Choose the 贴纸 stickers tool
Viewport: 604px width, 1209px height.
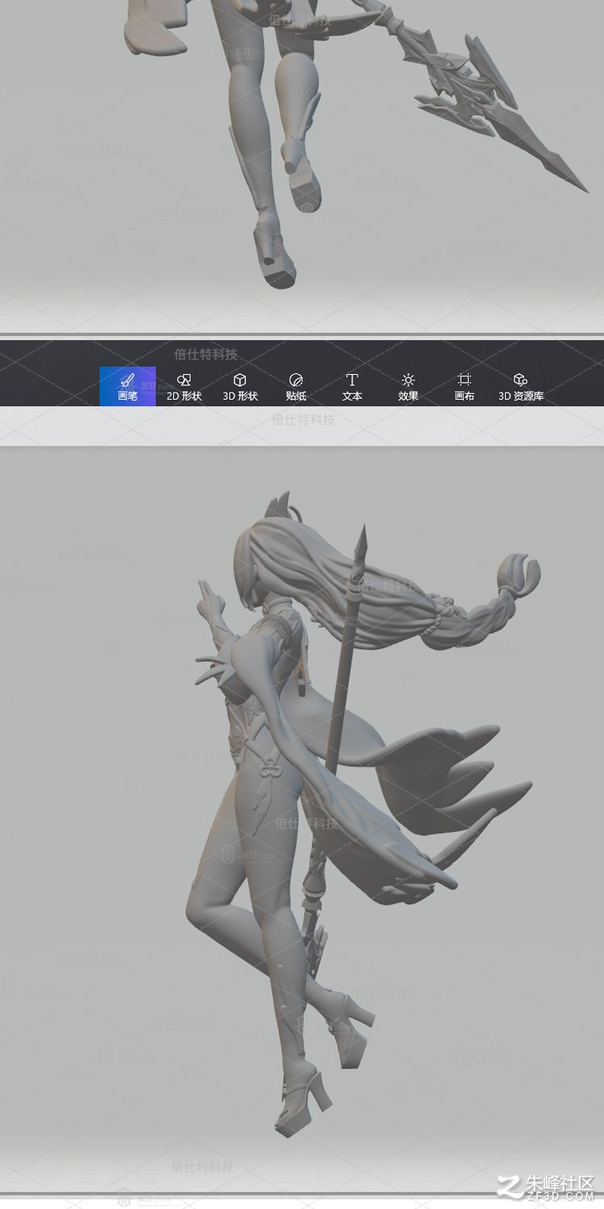click(296, 386)
